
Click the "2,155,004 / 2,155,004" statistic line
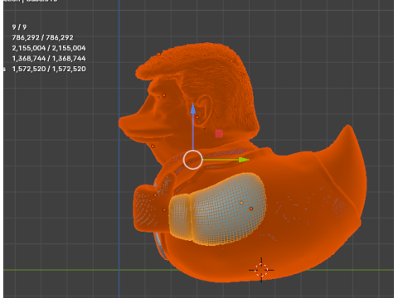pyautogui.click(x=49, y=48)
